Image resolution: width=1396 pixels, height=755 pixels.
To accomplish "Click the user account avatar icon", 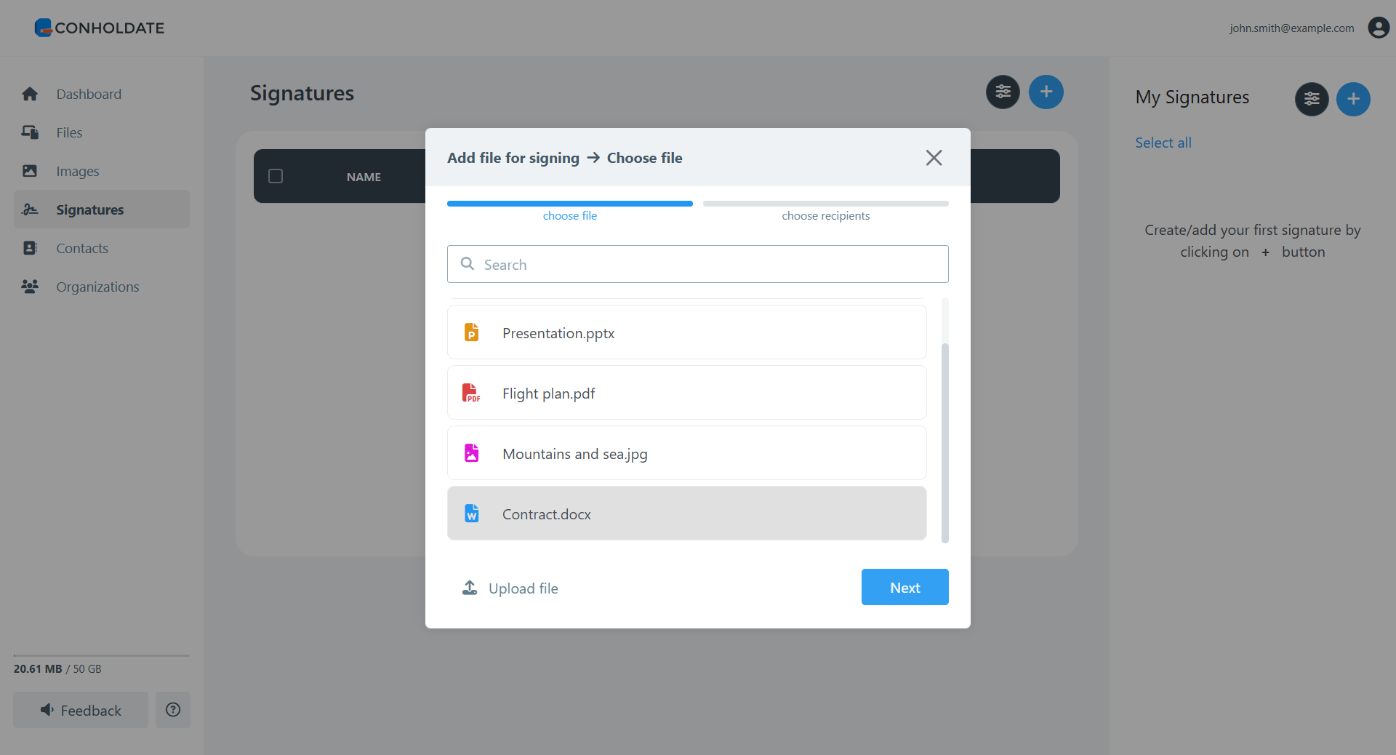I will click(x=1378, y=28).
